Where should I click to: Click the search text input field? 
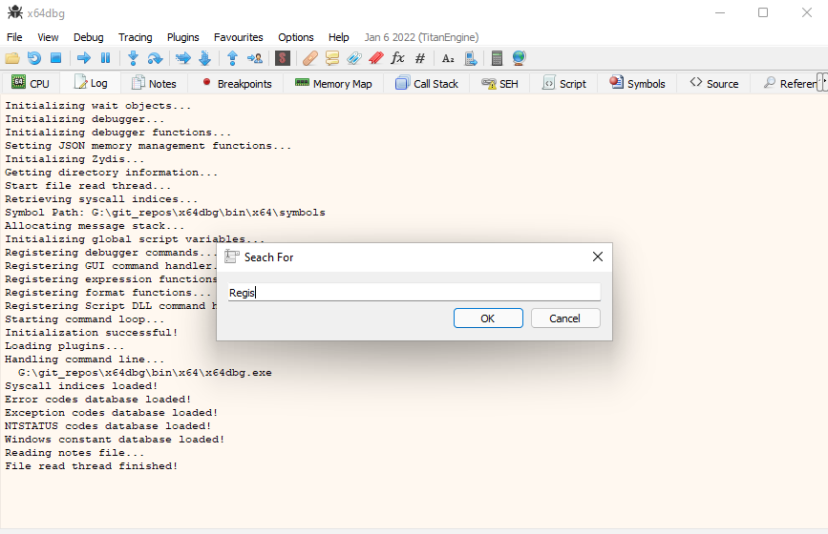(414, 293)
